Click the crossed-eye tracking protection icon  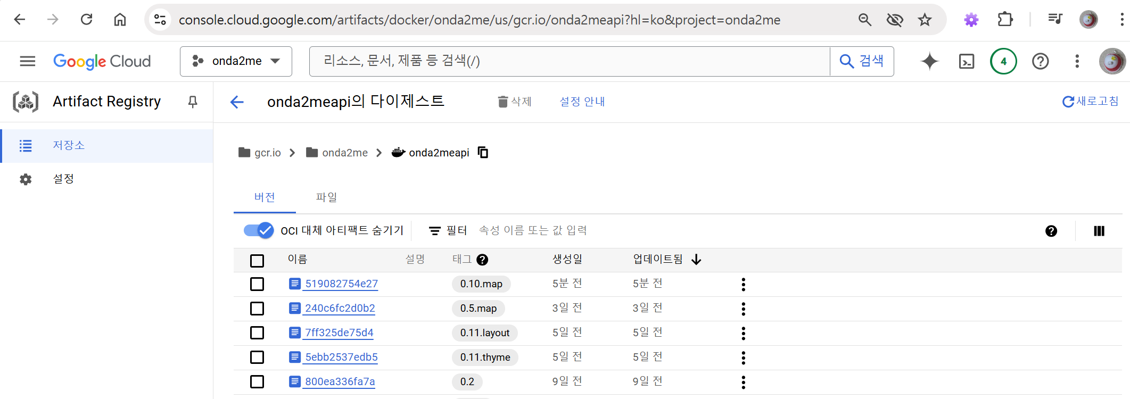tap(895, 20)
